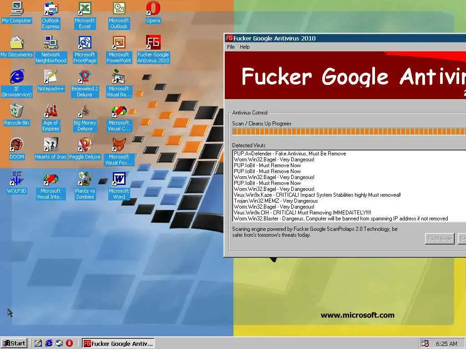The height and width of the screenshot is (349, 466).
Task: Launch Outlook Express shortcut
Action: pyautogui.click(x=51, y=15)
